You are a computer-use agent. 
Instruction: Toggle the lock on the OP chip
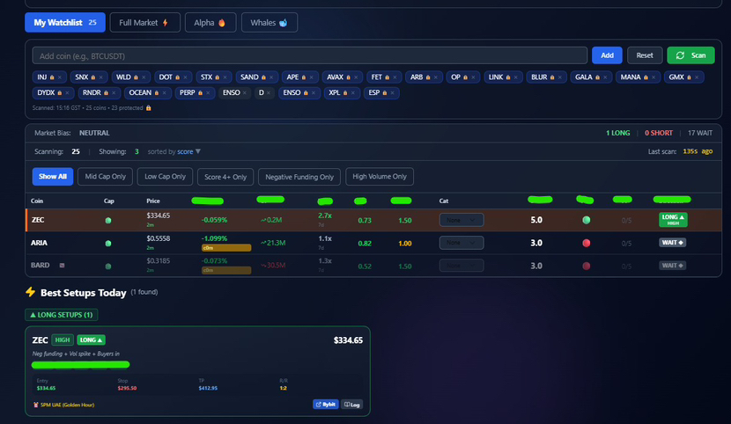(465, 77)
